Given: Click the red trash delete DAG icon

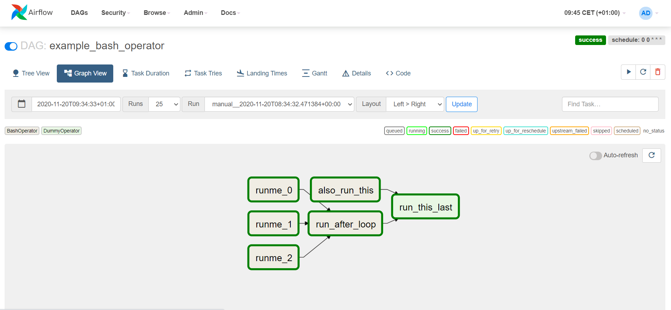Looking at the screenshot, I should (658, 72).
